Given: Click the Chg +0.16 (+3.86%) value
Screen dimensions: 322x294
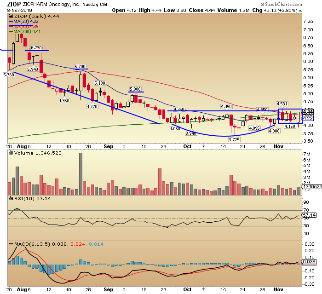Looking at the screenshot, I should 275,10.
